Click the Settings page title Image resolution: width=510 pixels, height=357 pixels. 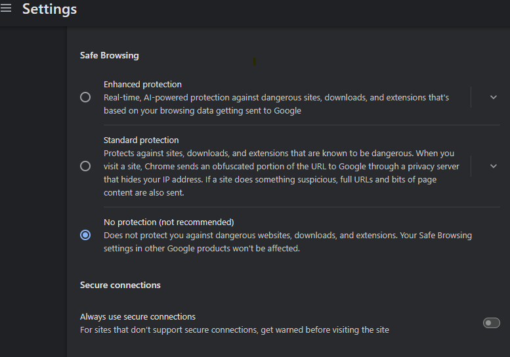click(x=49, y=9)
